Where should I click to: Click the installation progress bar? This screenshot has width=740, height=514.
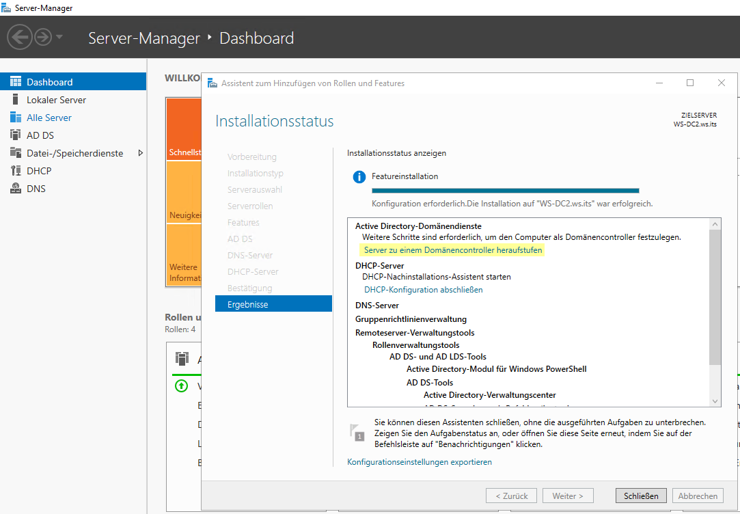pyautogui.click(x=506, y=191)
